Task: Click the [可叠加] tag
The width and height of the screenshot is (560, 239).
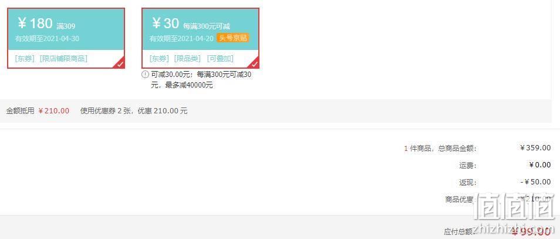Action: coord(220,59)
